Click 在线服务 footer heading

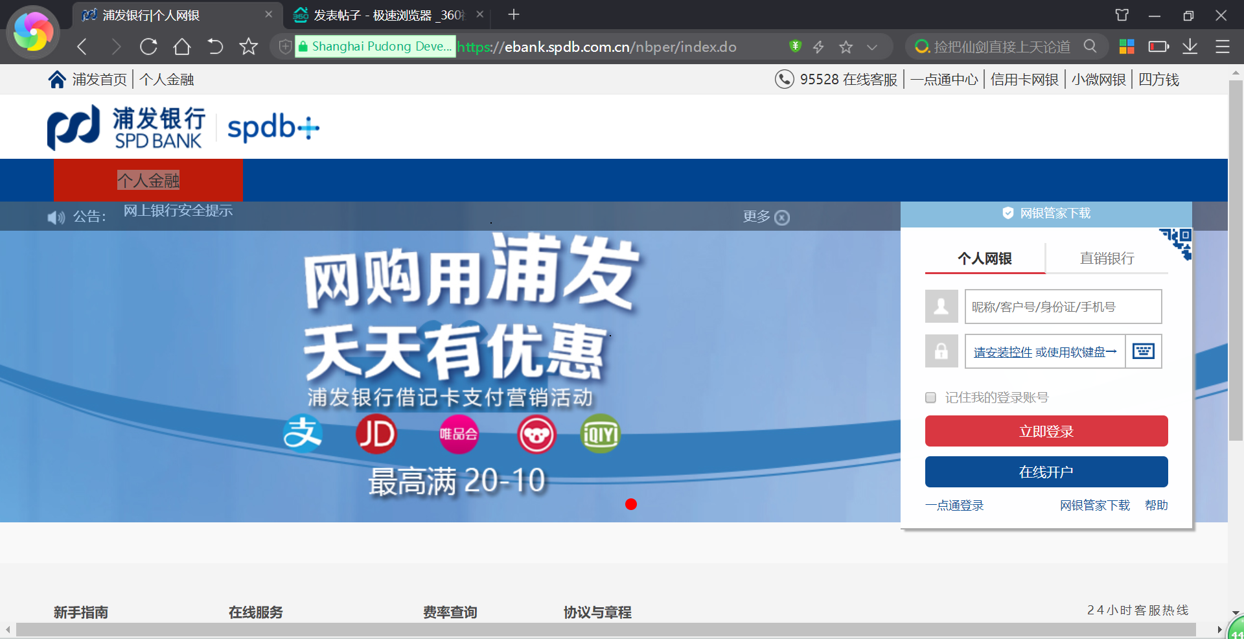(x=256, y=612)
